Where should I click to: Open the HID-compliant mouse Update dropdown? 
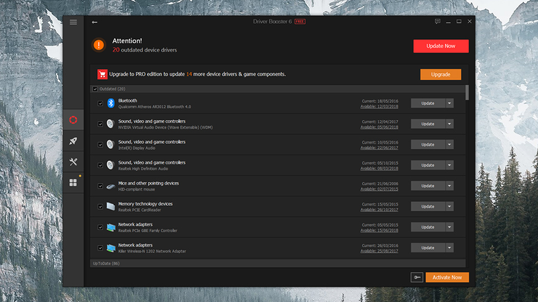click(449, 186)
